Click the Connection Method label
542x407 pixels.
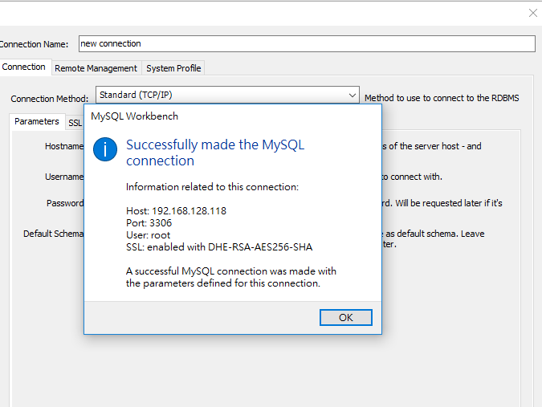click(50, 99)
